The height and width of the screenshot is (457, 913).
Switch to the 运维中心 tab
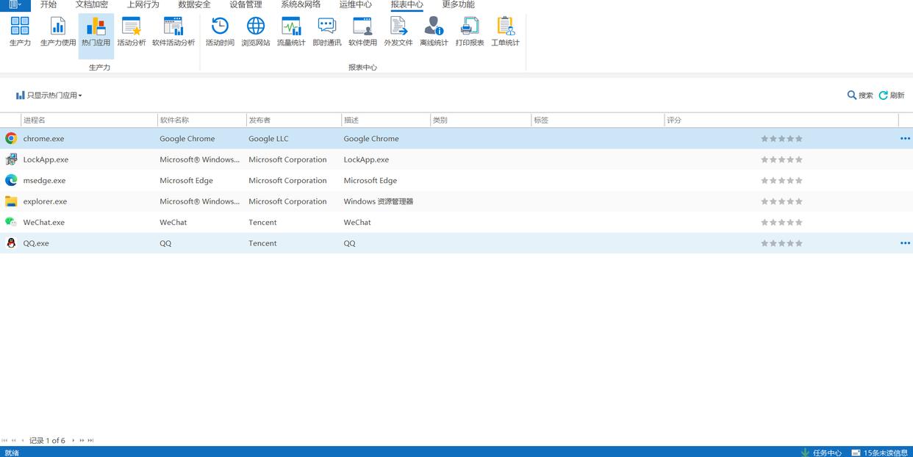click(355, 5)
